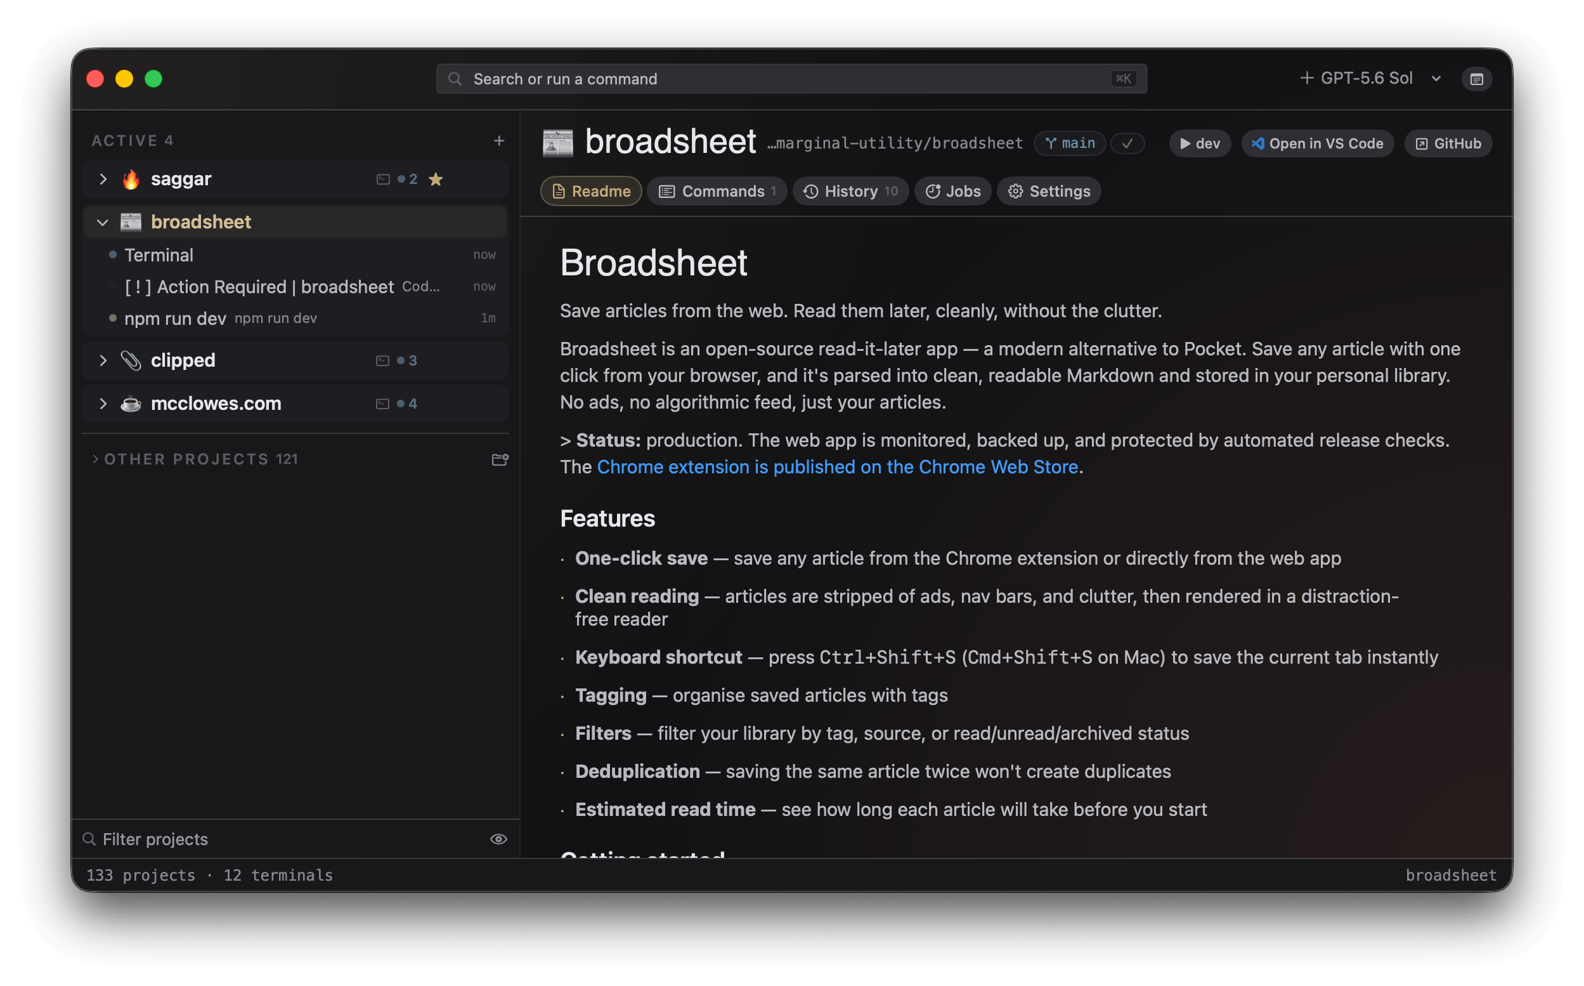Click the 133 projects status bar text
Screen dimensions: 1584x986
pyautogui.click(x=141, y=875)
